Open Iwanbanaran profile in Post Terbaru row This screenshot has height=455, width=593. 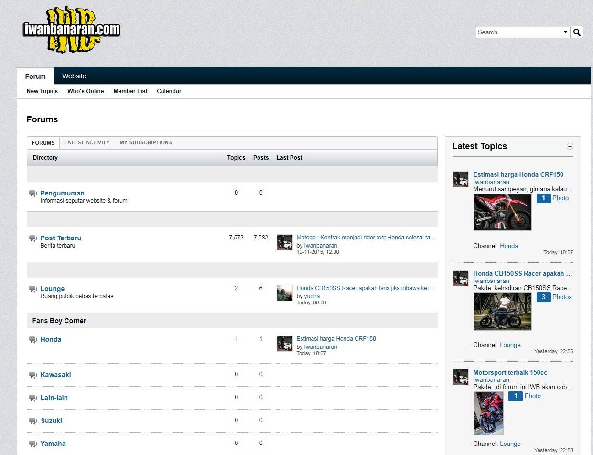321,246
